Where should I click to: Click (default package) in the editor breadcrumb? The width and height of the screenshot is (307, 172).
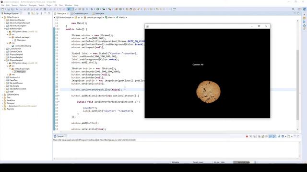coord(94,18)
